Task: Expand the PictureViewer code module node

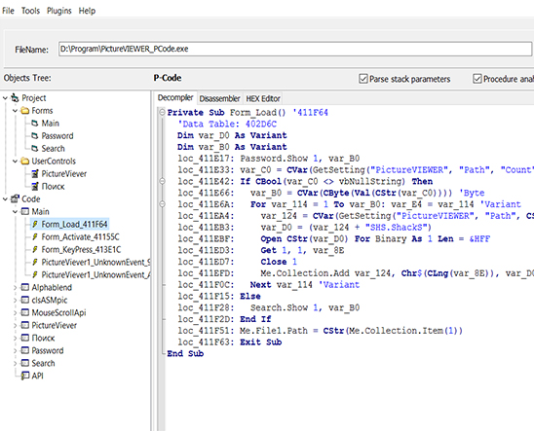Action: coord(15,325)
